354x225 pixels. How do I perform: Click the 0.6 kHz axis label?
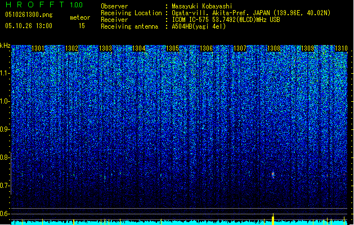pos(5,214)
